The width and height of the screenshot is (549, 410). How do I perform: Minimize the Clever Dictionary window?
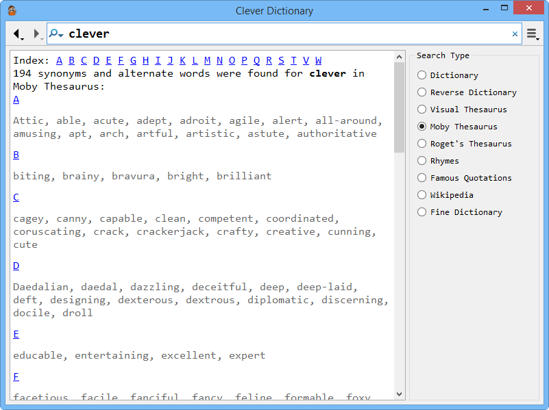pos(486,8)
